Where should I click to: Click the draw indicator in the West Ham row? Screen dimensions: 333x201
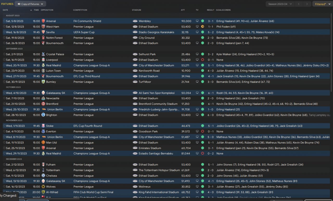click(x=202, y=27)
